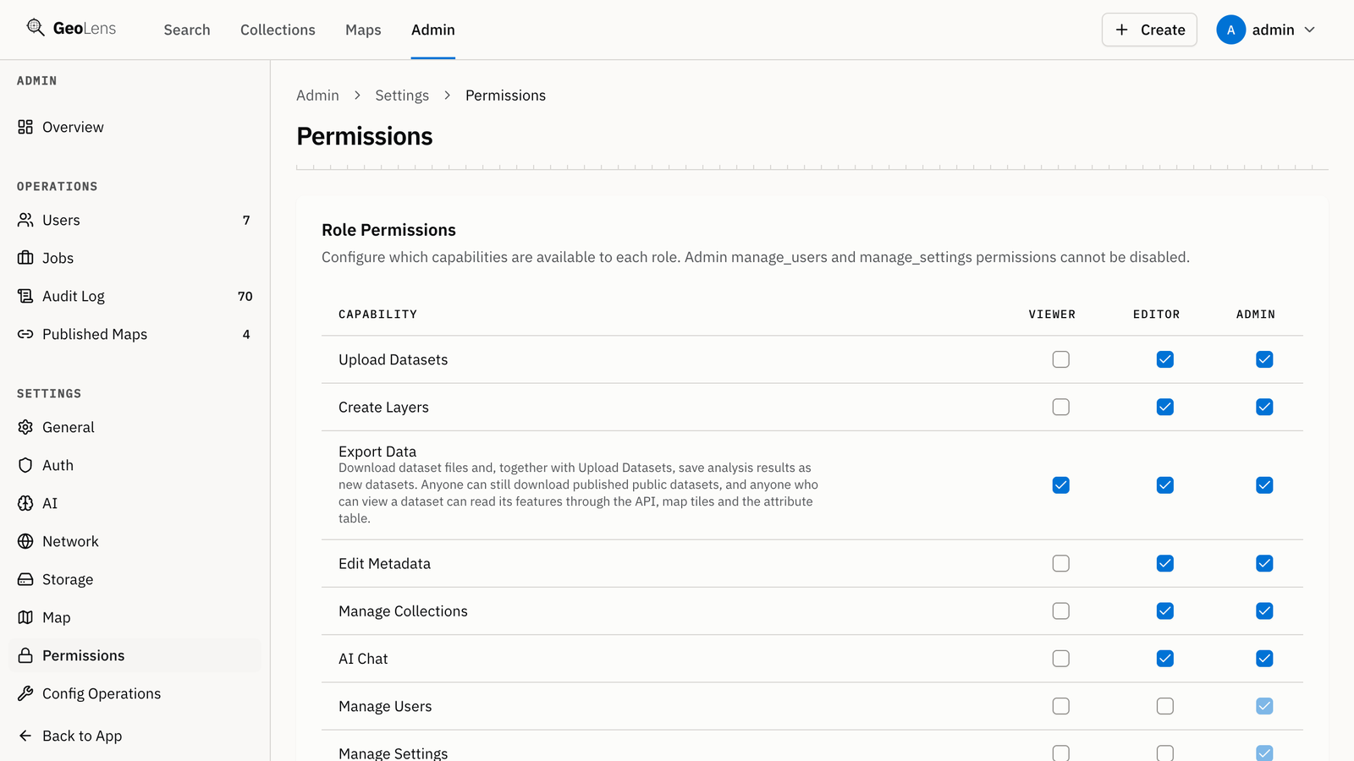The width and height of the screenshot is (1354, 761).
Task: Click the GeoLens magnifier logo icon
Action: [36, 28]
